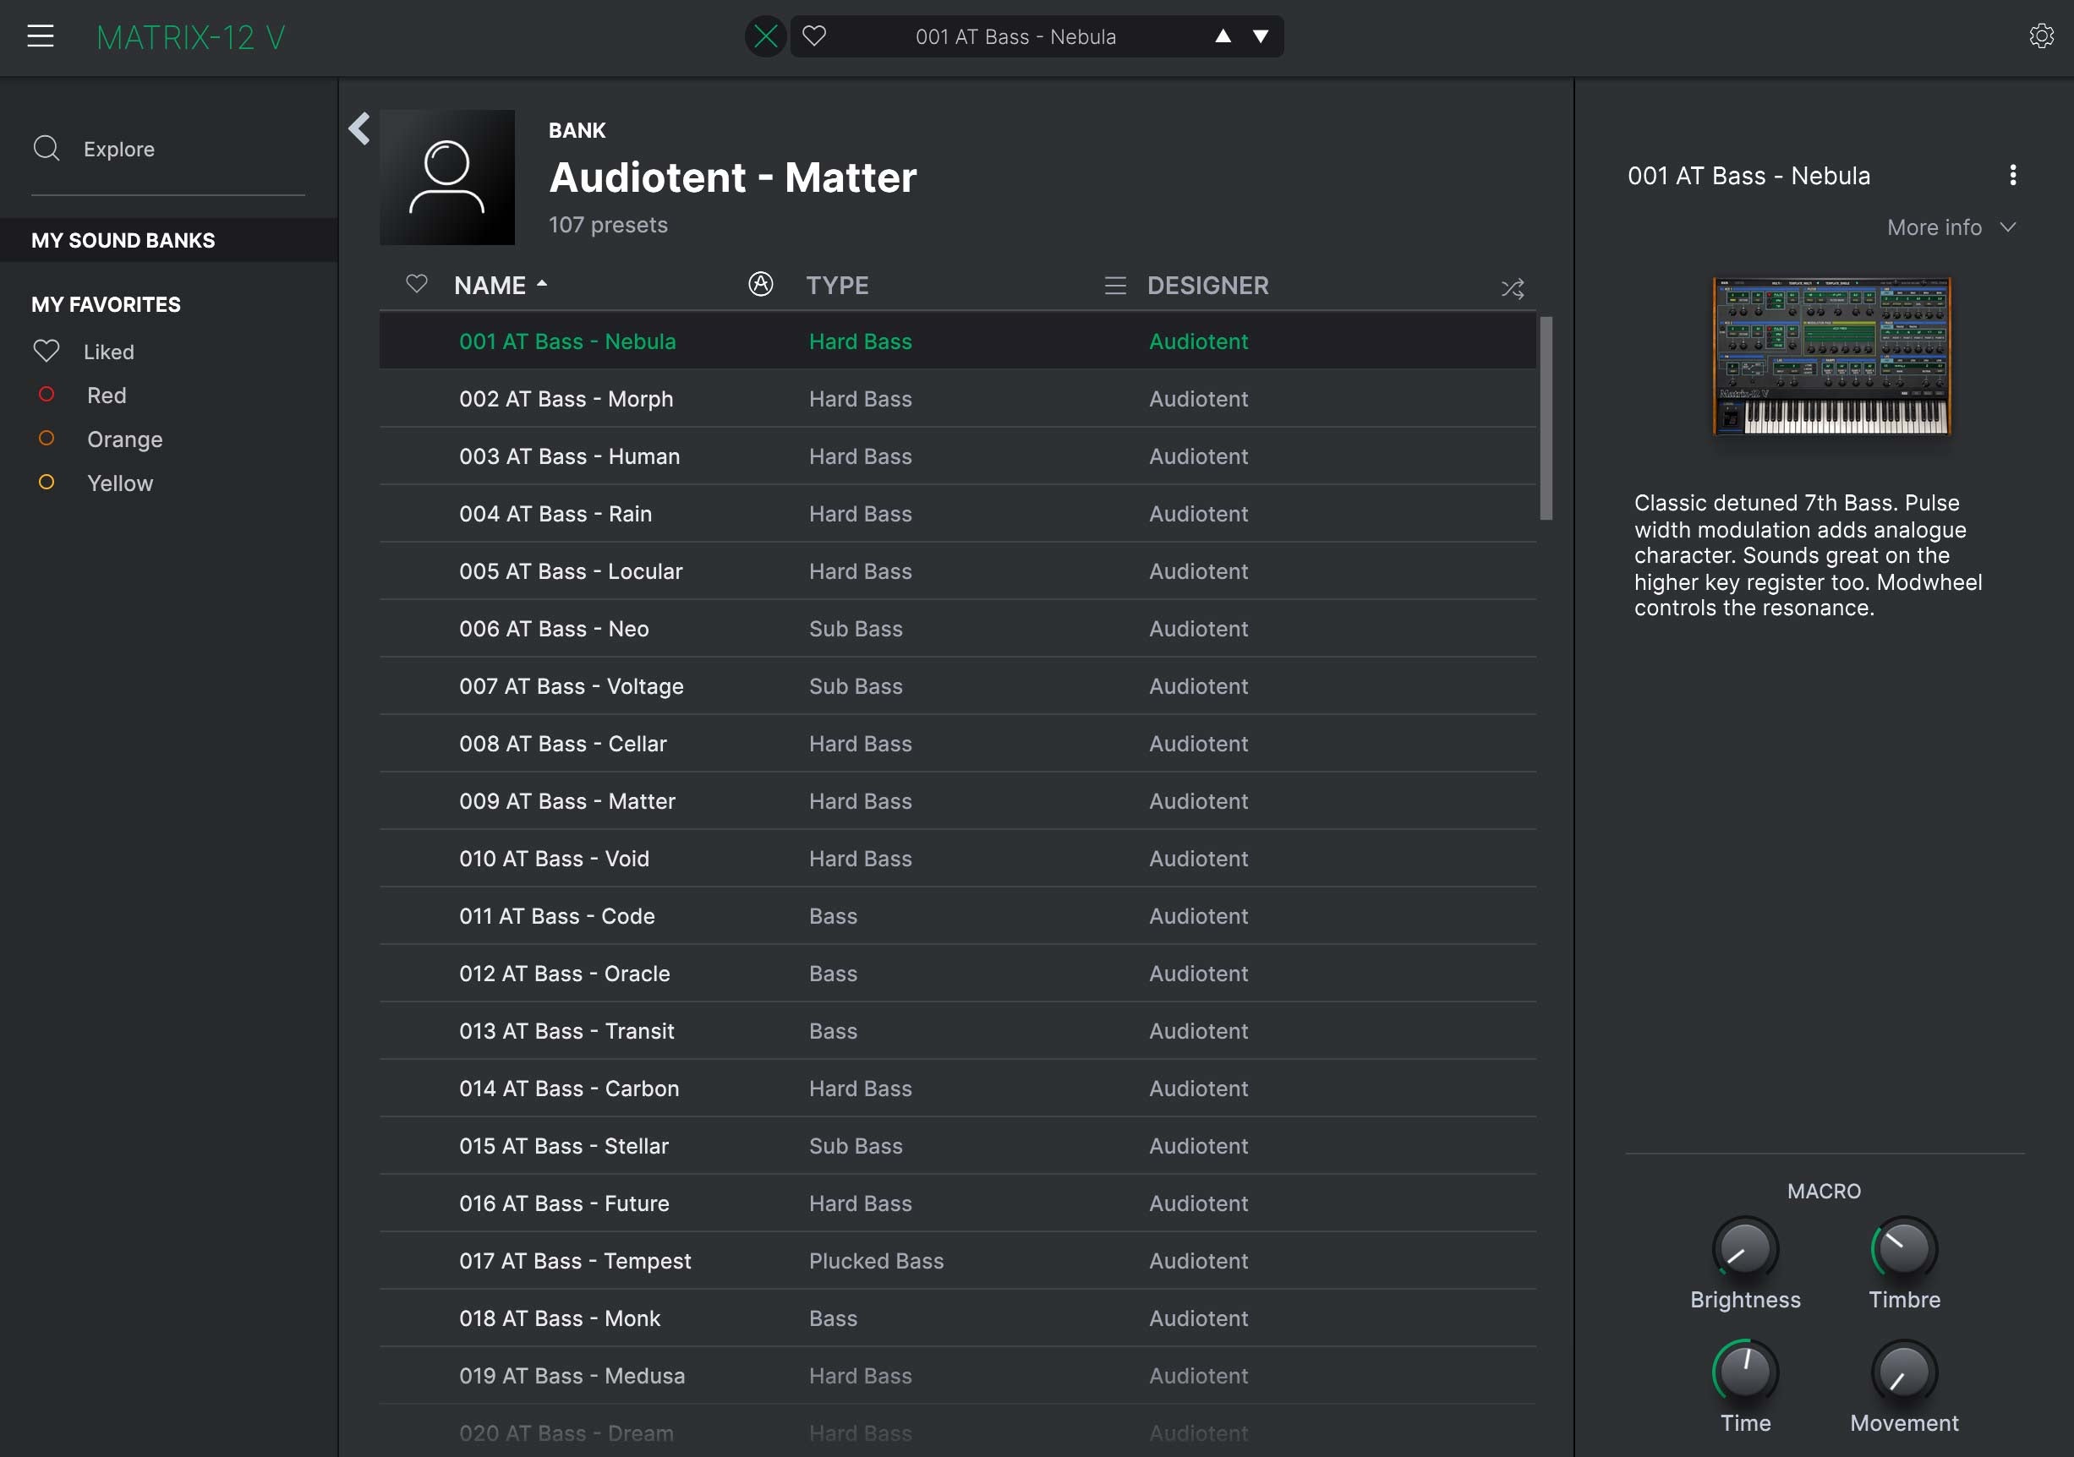Click the Matrix-12 V instrument thumbnail
The width and height of the screenshot is (2074, 1457).
(x=1831, y=357)
